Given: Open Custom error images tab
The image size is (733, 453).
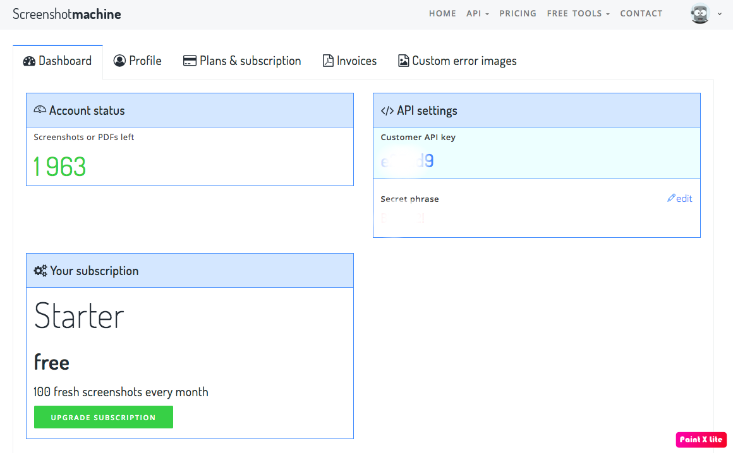Looking at the screenshot, I should pyautogui.click(x=457, y=61).
